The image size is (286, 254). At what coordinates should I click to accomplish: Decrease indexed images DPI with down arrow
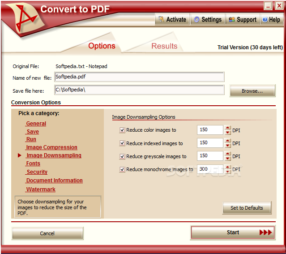pyautogui.click(x=228, y=145)
